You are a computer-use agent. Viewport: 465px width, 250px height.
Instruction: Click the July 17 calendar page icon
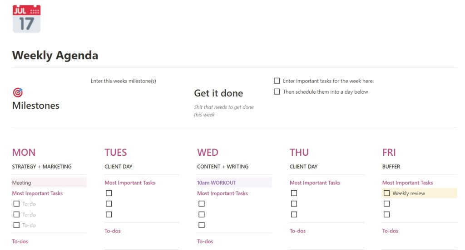click(x=26, y=19)
